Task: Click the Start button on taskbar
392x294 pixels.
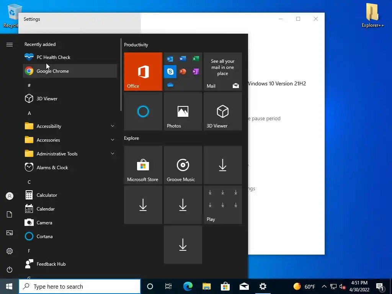Action: coord(9,286)
